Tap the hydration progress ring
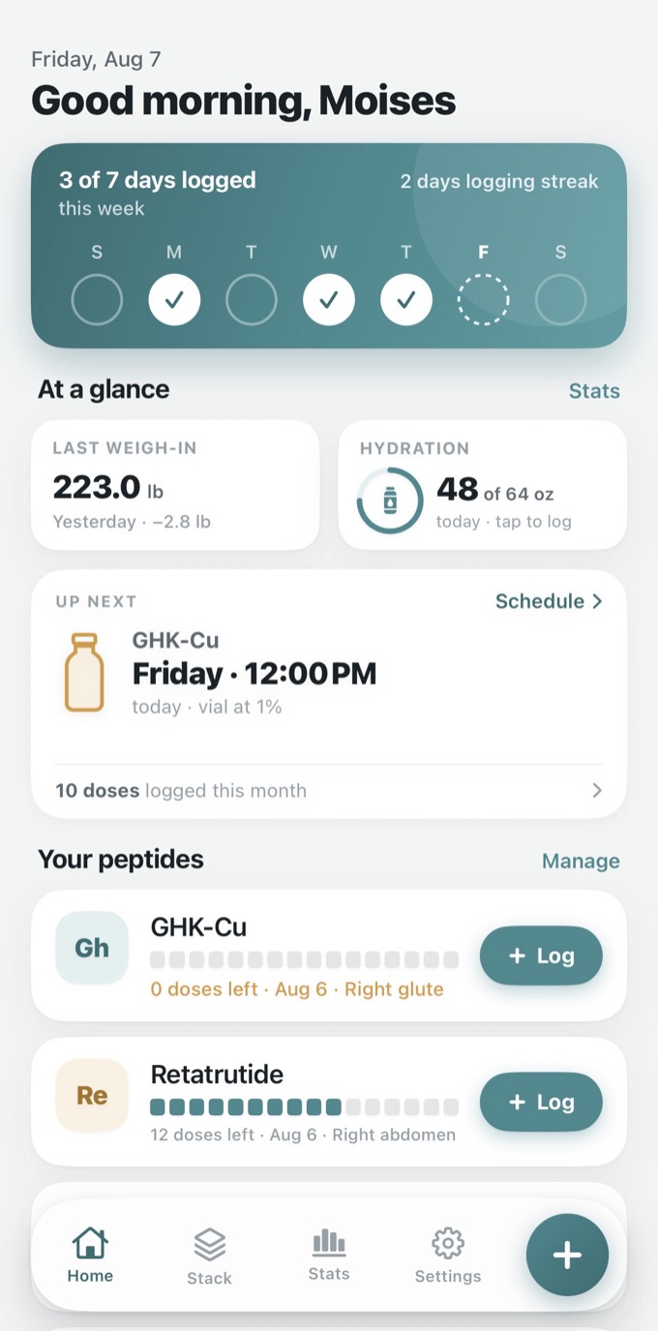Screen dimensions: 658x1331 (x=390, y=500)
